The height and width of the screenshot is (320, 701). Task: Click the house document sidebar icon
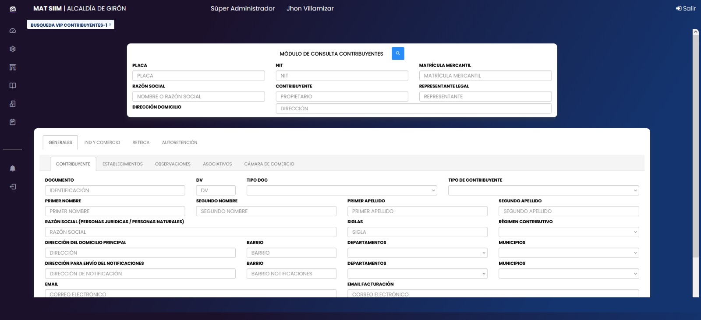click(x=13, y=104)
